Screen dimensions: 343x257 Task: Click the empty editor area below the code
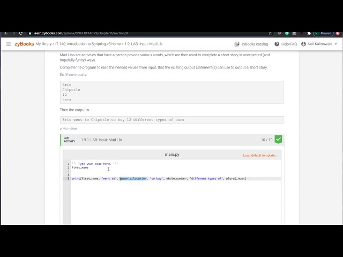[176, 202]
